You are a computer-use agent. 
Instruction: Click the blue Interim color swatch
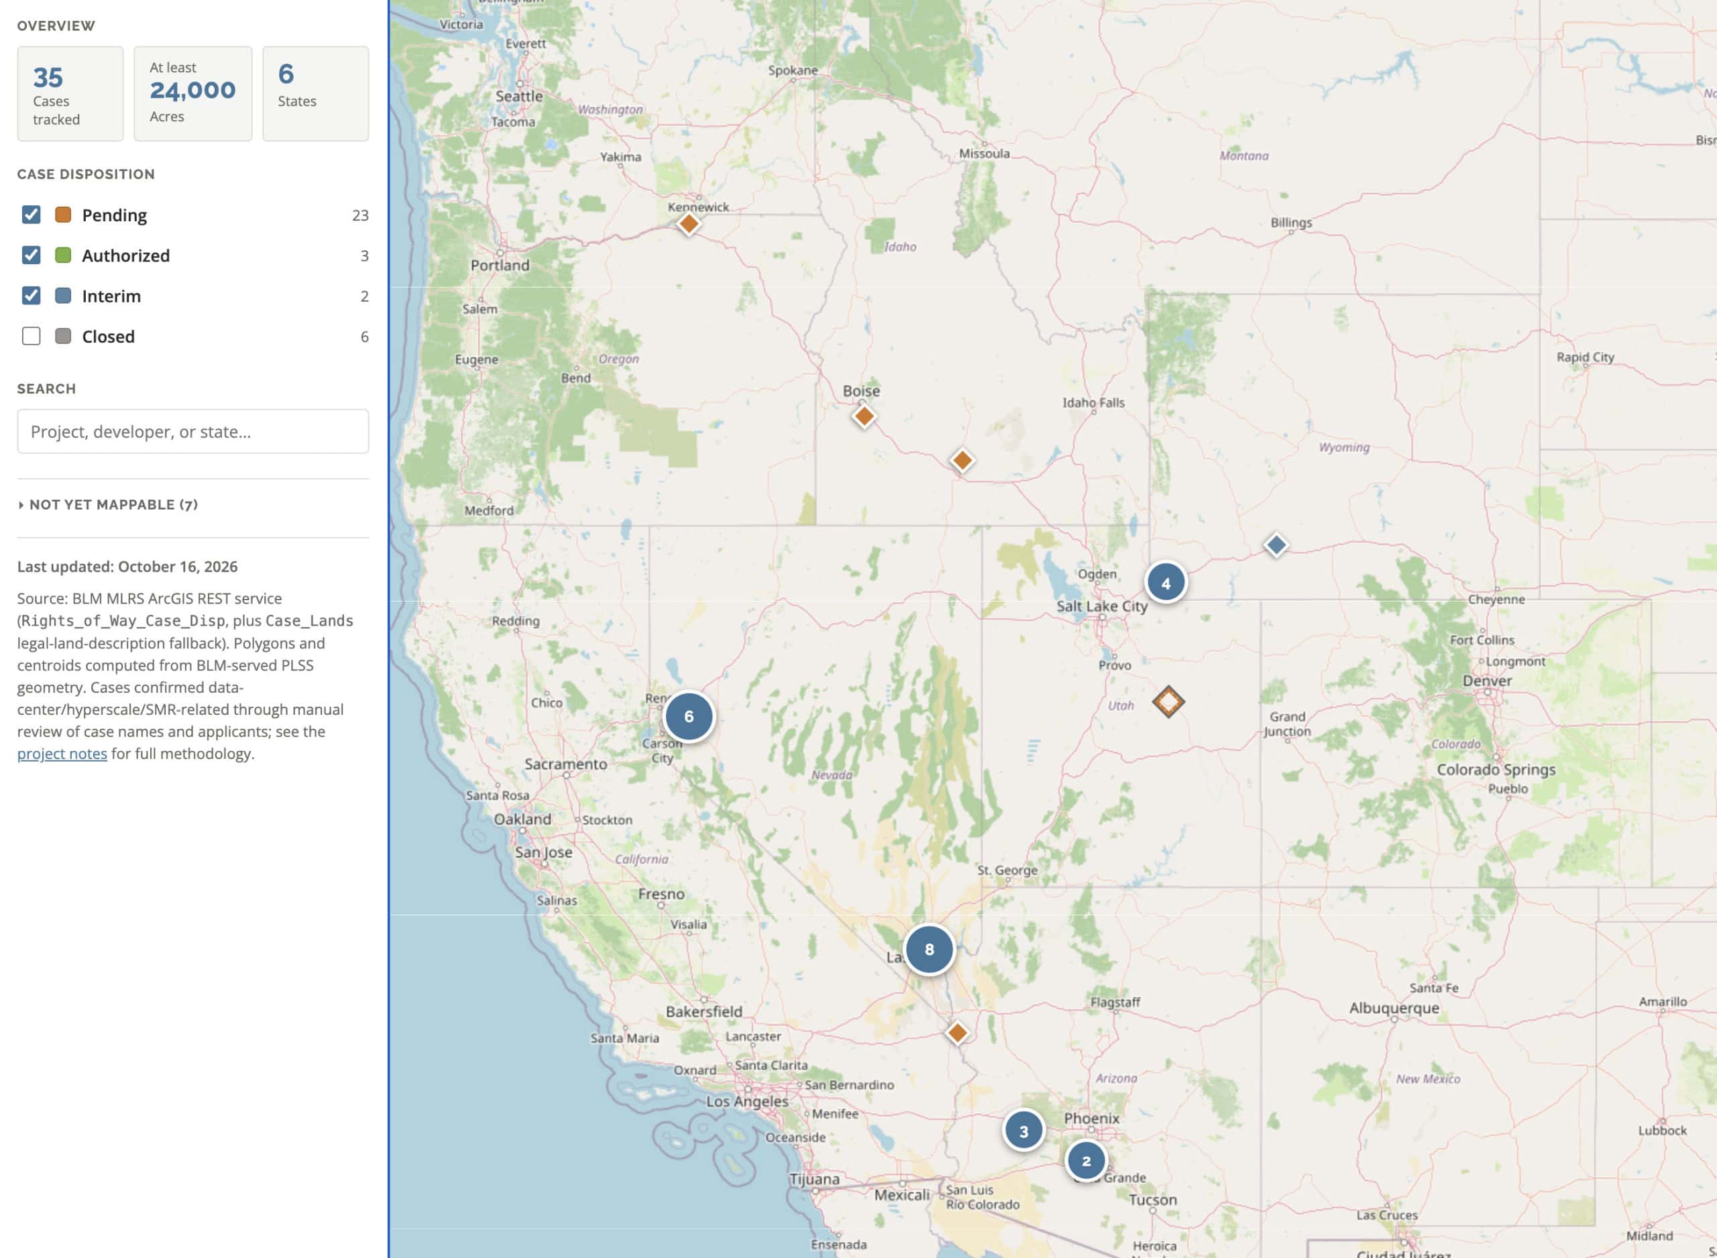(63, 296)
